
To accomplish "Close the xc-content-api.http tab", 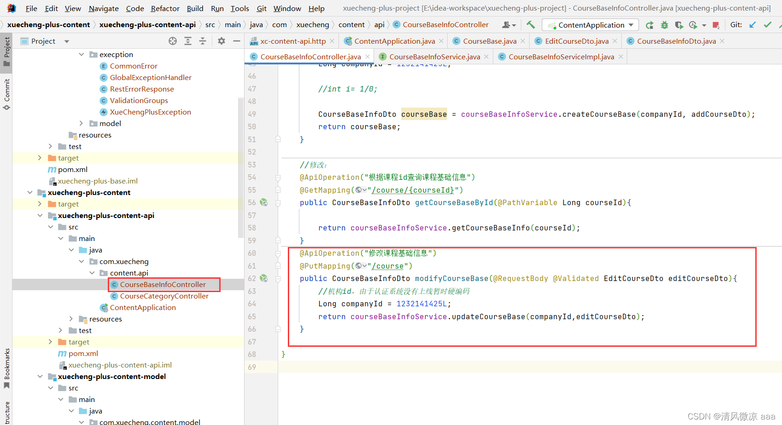I will pos(332,41).
